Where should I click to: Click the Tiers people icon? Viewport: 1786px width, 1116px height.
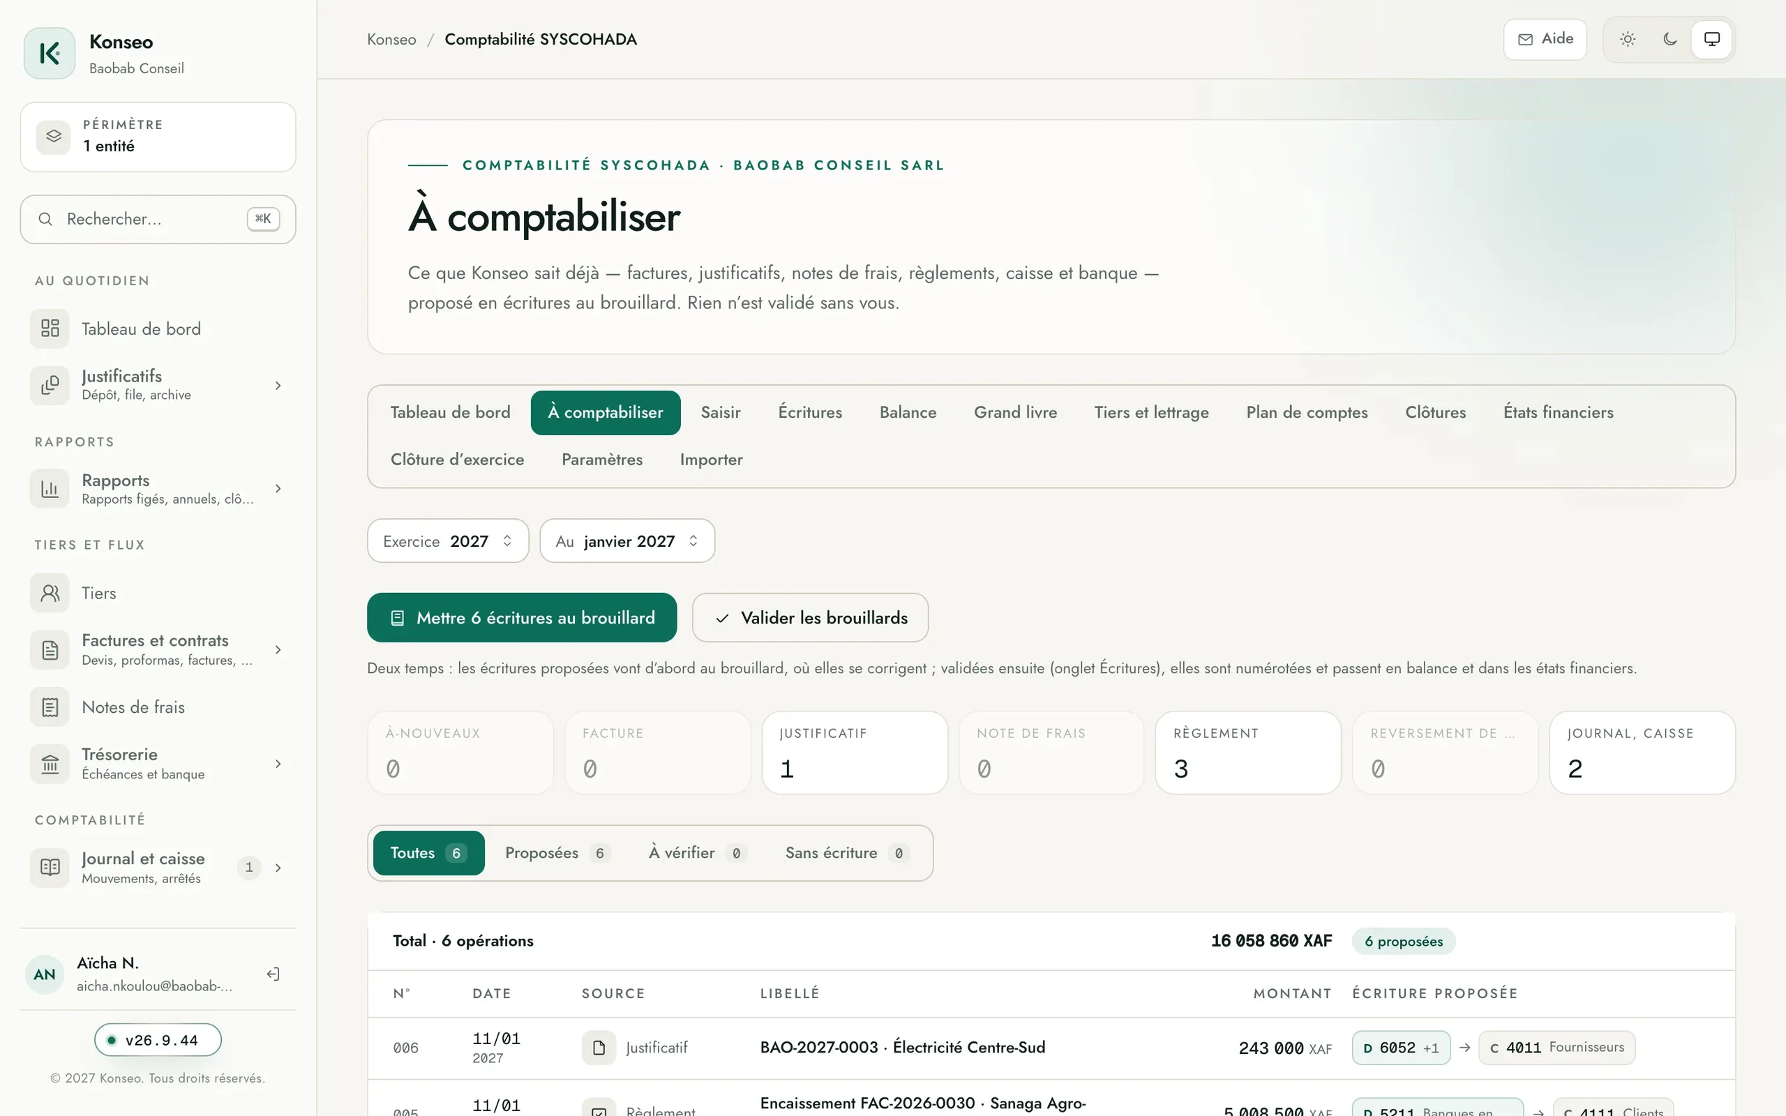click(x=50, y=594)
